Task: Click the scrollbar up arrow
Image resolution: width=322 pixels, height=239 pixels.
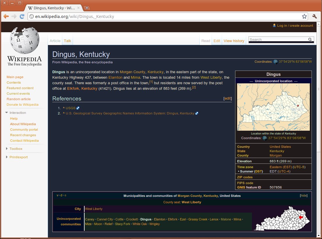Action: click(319, 24)
